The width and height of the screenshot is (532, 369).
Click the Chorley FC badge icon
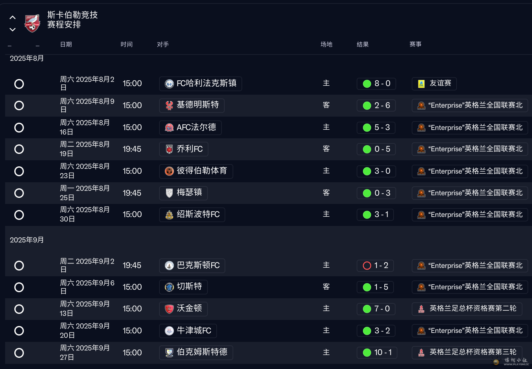pyautogui.click(x=169, y=149)
